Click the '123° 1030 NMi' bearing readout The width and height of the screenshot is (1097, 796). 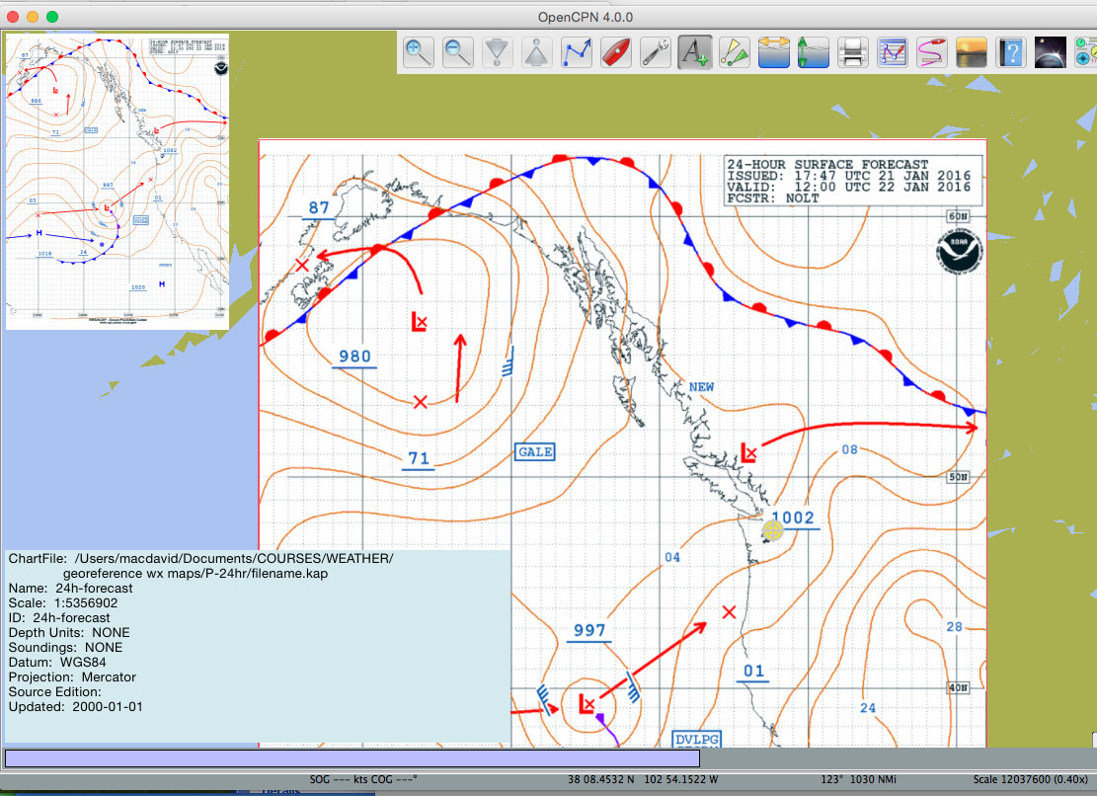(x=858, y=779)
